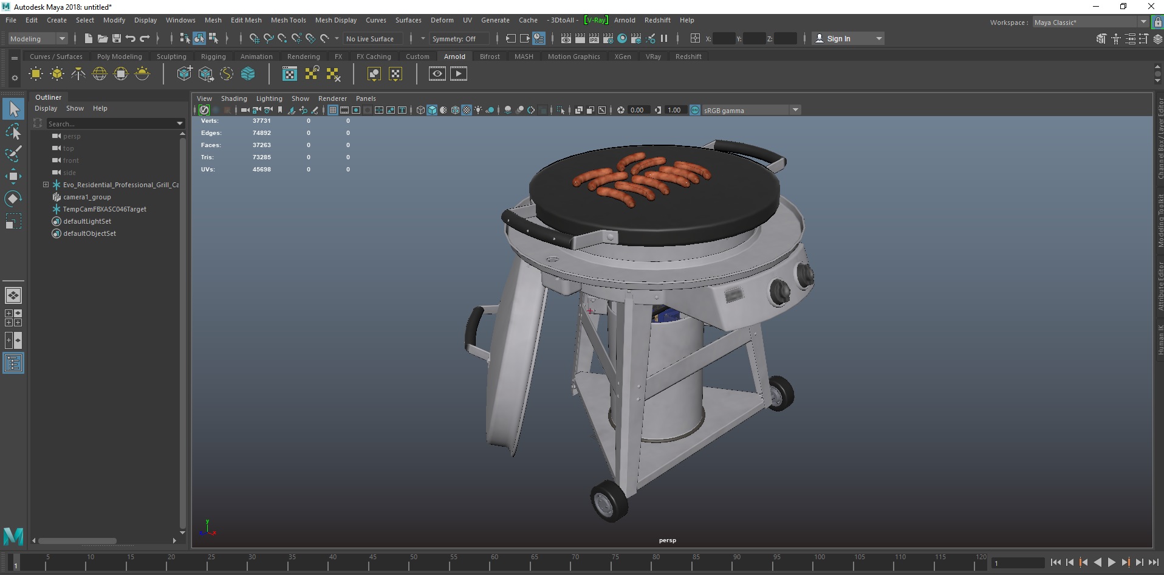Toggle the color management ON button

click(695, 110)
